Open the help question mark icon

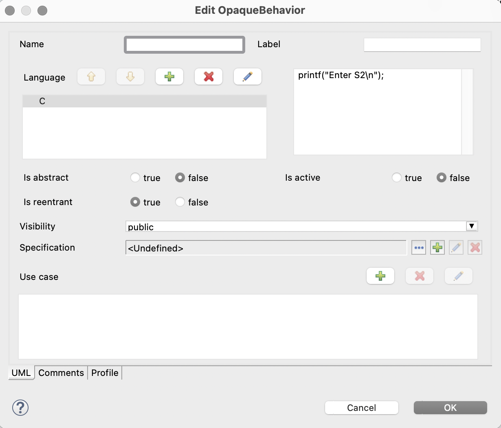[20, 407]
